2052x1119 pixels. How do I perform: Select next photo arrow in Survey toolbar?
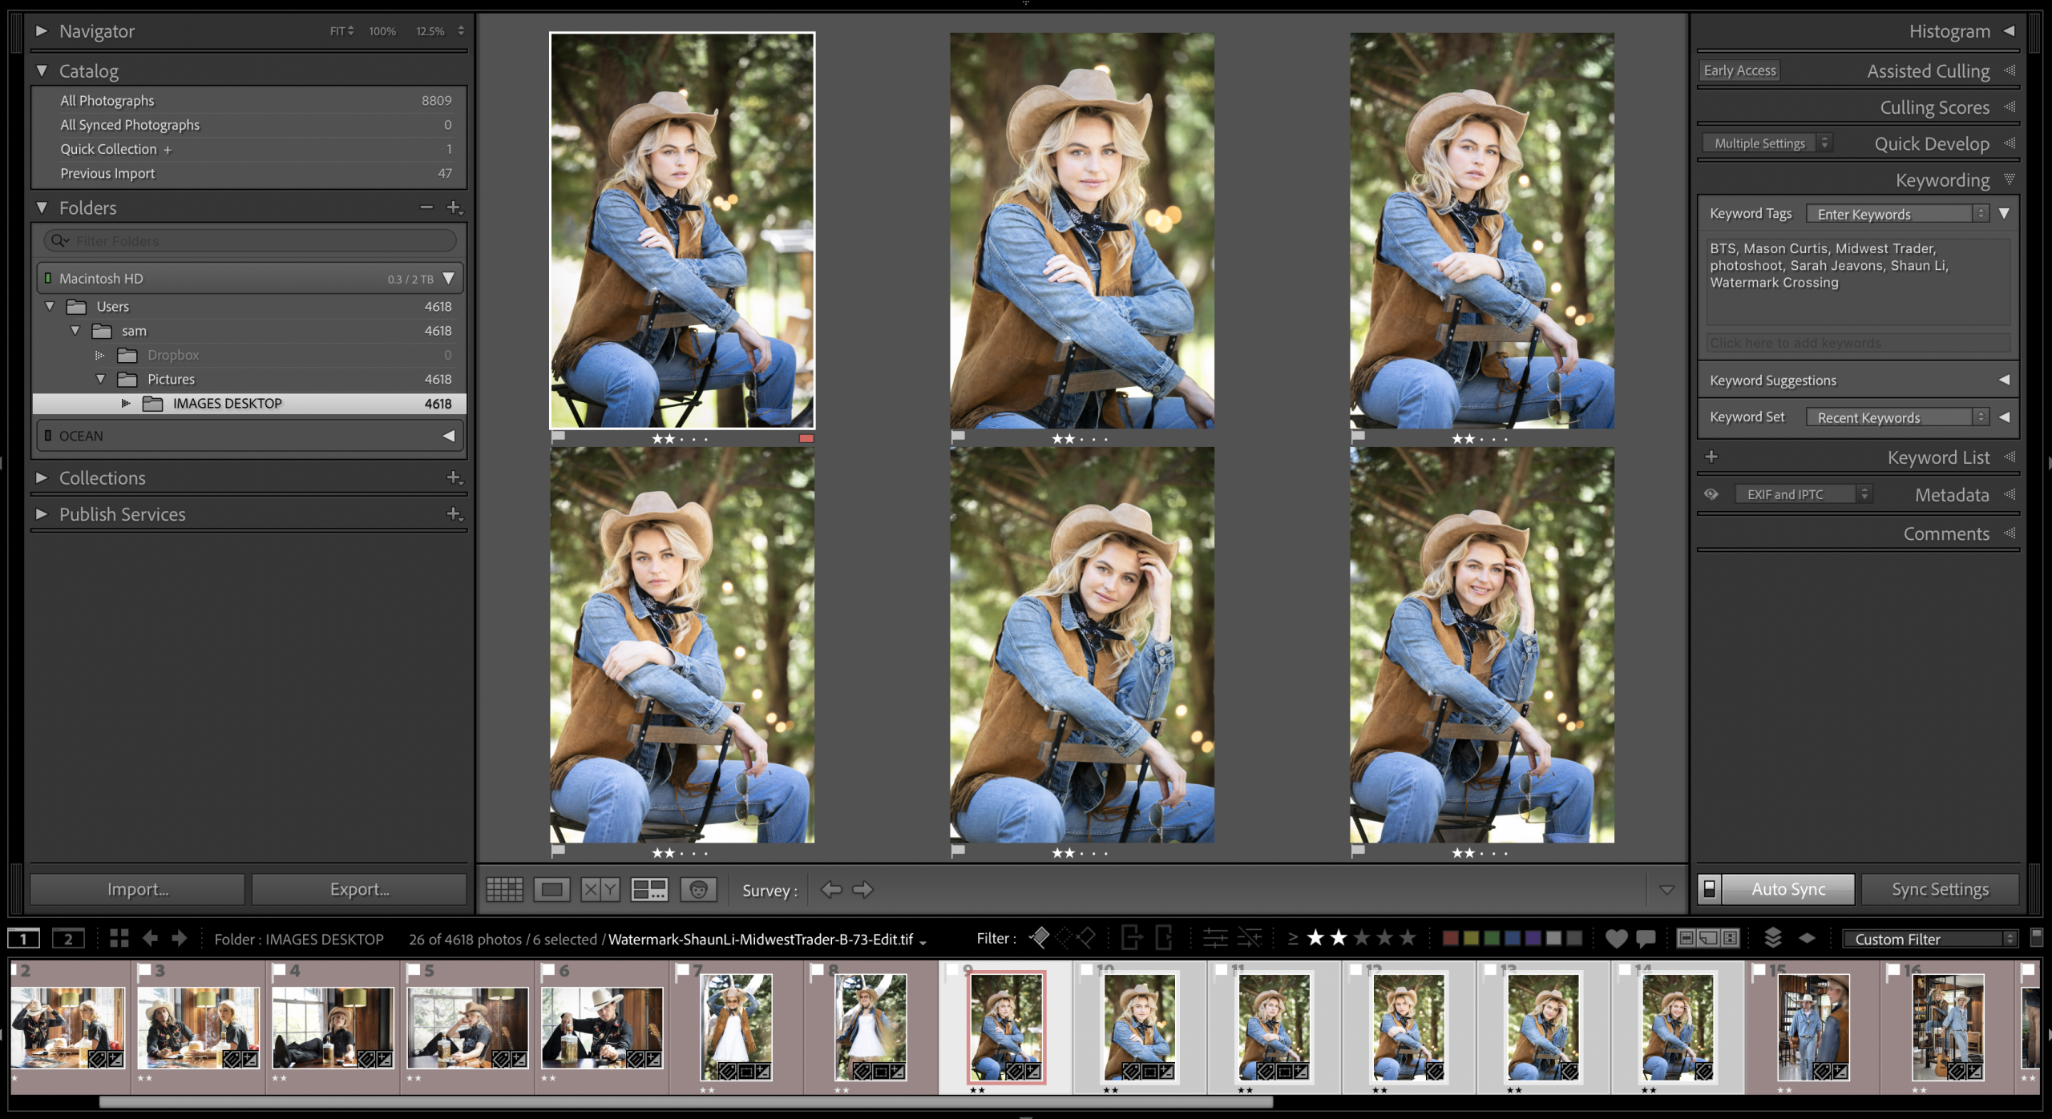point(863,889)
